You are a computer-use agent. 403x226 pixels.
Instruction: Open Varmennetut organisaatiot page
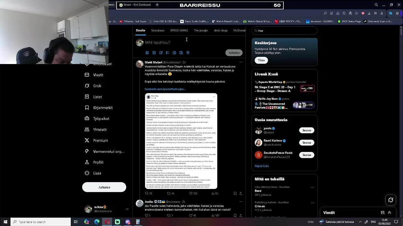tap(104, 151)
